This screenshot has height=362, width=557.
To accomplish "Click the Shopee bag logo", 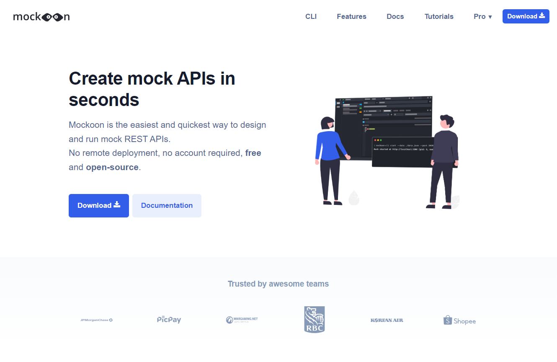I will pyautogui.click(x=459, y=321).
